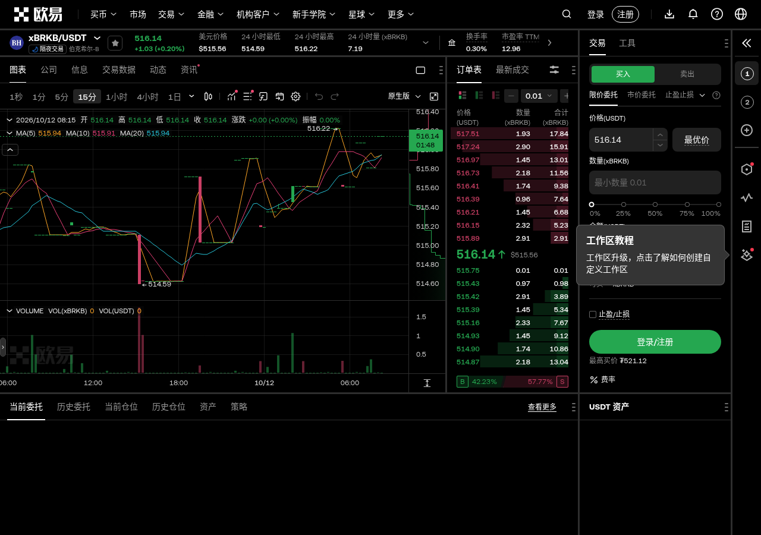Show only sell orders in order book
Screen dimensions: 761x535
coord(495,95)
